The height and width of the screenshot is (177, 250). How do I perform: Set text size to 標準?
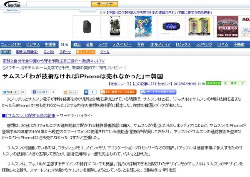click(x=234, y=83)
